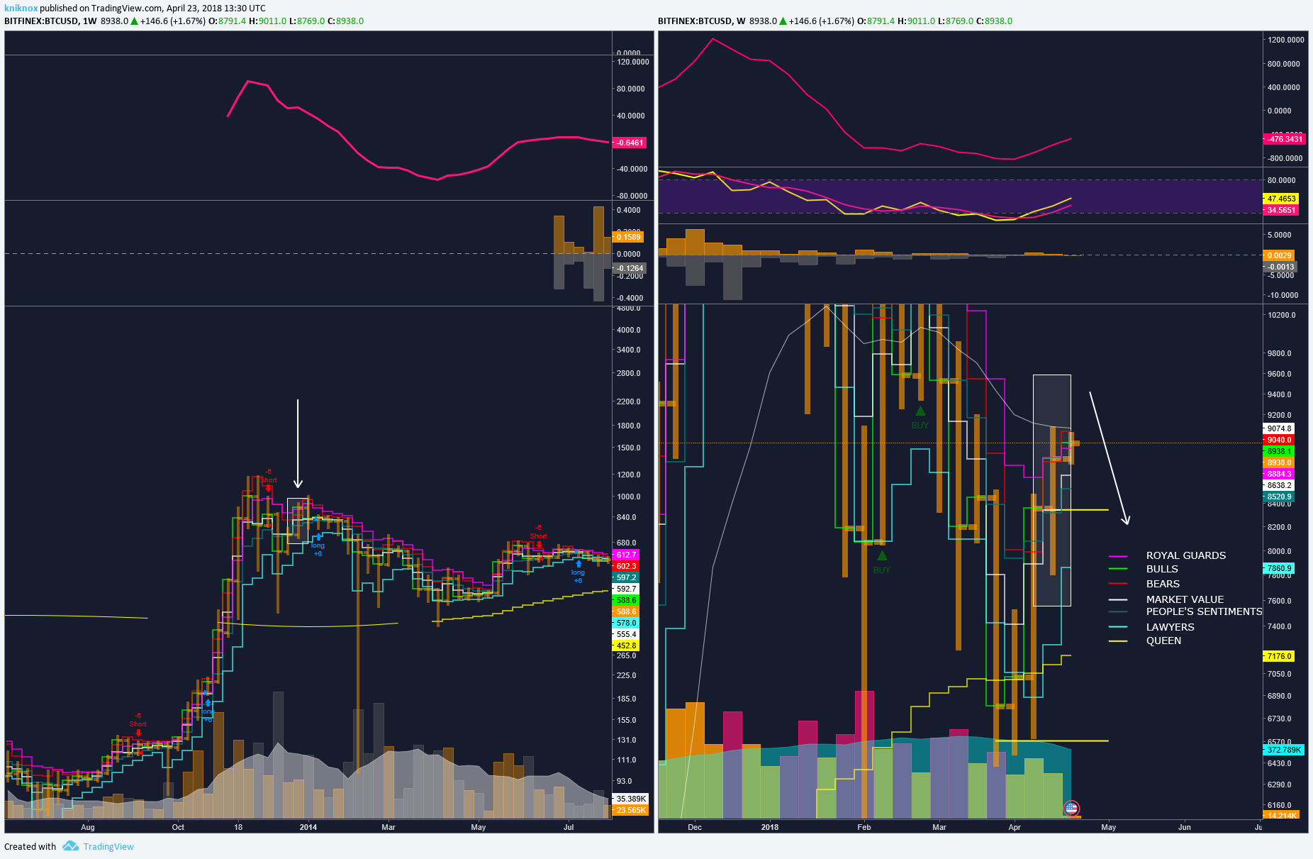Click the magenta ROYAL GUARDS legend line

coord(1118,556)
